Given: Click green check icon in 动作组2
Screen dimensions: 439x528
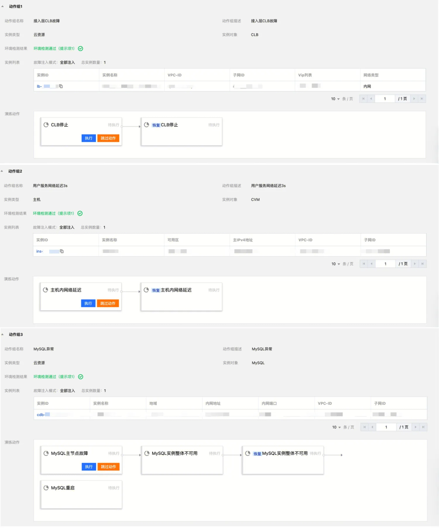Looking at the screenshot, I should point(80,214).
